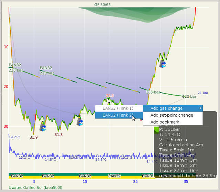220x192 pixels.
Task: Select EAN32 (Tank 1) from submenu
Action: (118, 108)
